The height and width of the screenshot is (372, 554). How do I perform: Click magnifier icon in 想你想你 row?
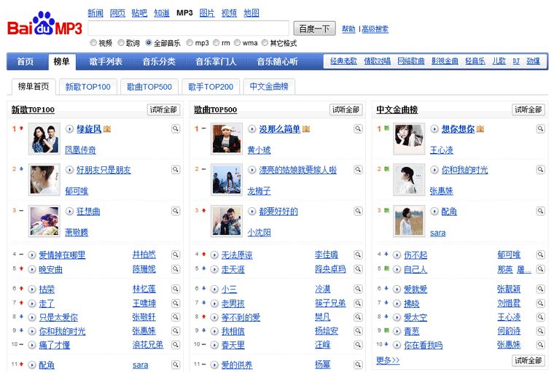click(540, 128)
